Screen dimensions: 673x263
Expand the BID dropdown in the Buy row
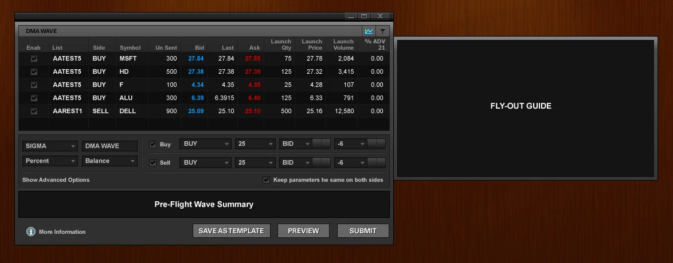295,144
